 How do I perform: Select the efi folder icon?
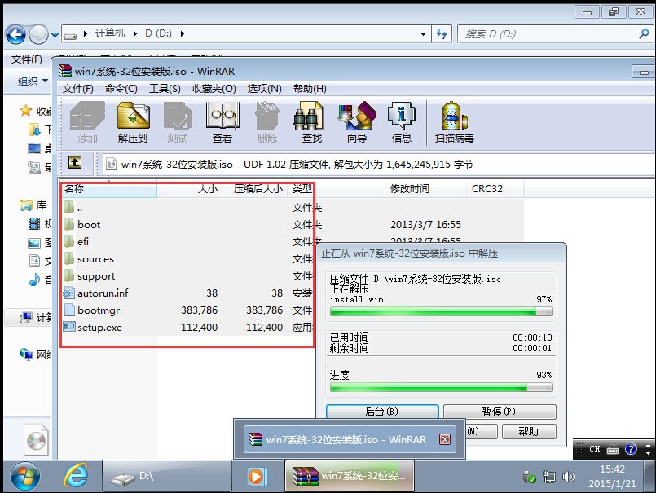click(69, 241)
